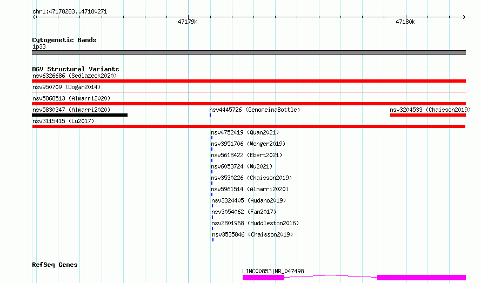Select nsv3535846 (Chaisson2019) variant
The height and width of the screenshot is (283, 481).
pos(252,234)
